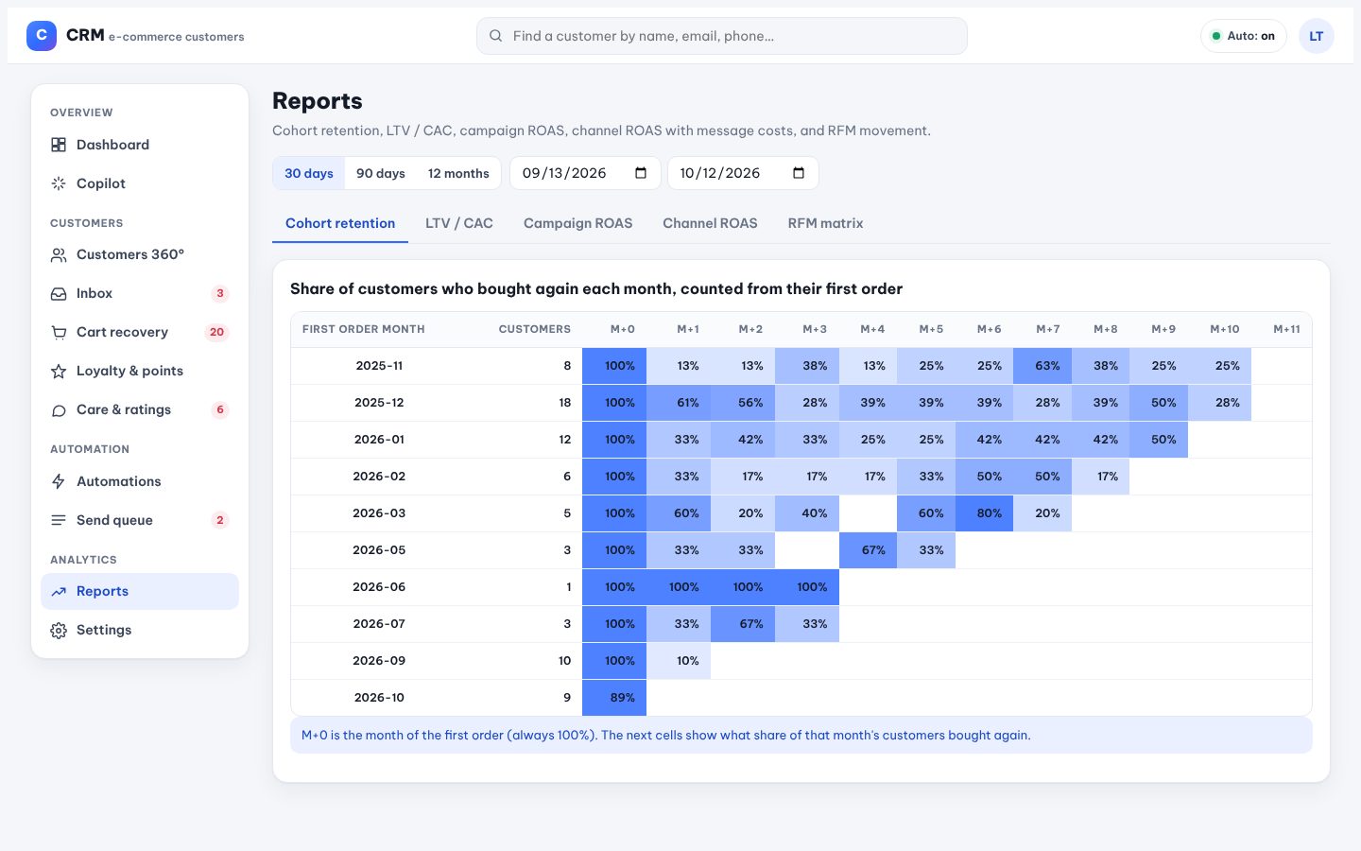
Task: Click the Send queue badge showing 2
Action: point(220,520)
